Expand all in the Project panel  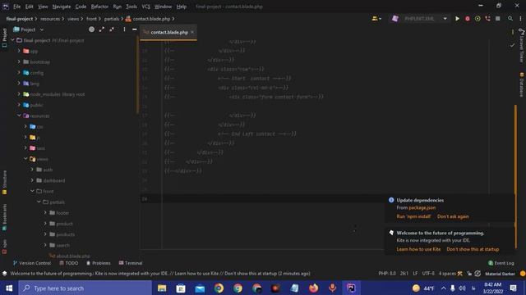pos(102,29)
